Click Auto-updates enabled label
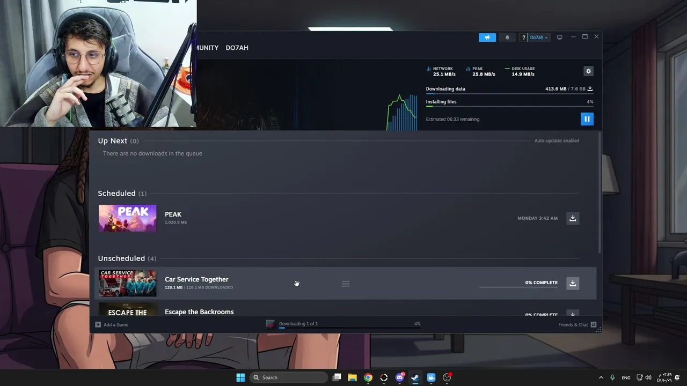The height and width of the screenshot is (386, 687). [x=557, y=140]
